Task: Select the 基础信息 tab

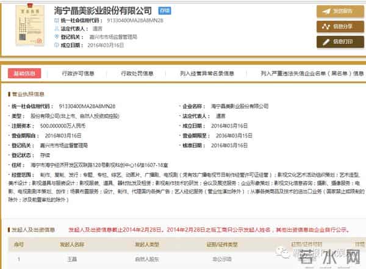Action: pos(24,73)
